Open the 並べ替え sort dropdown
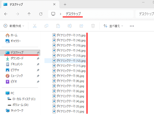The image size is (154, 115). tap(113, 26)
